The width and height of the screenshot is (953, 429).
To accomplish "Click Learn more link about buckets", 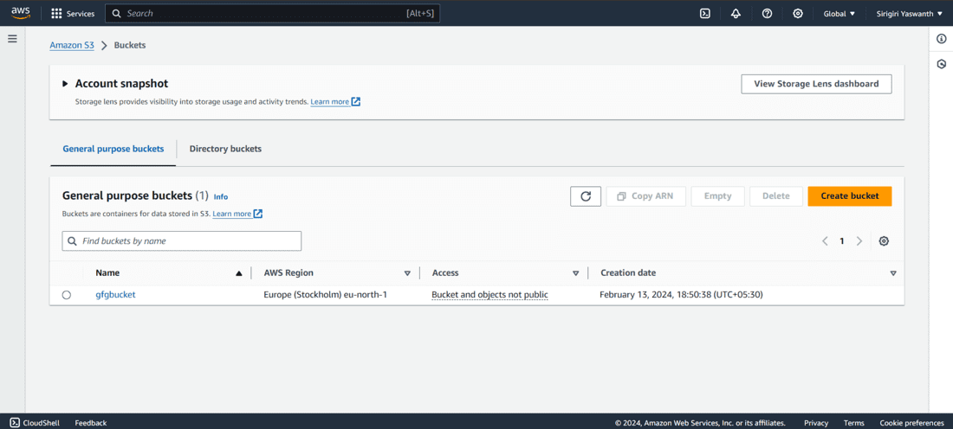I will coord(231,214).
